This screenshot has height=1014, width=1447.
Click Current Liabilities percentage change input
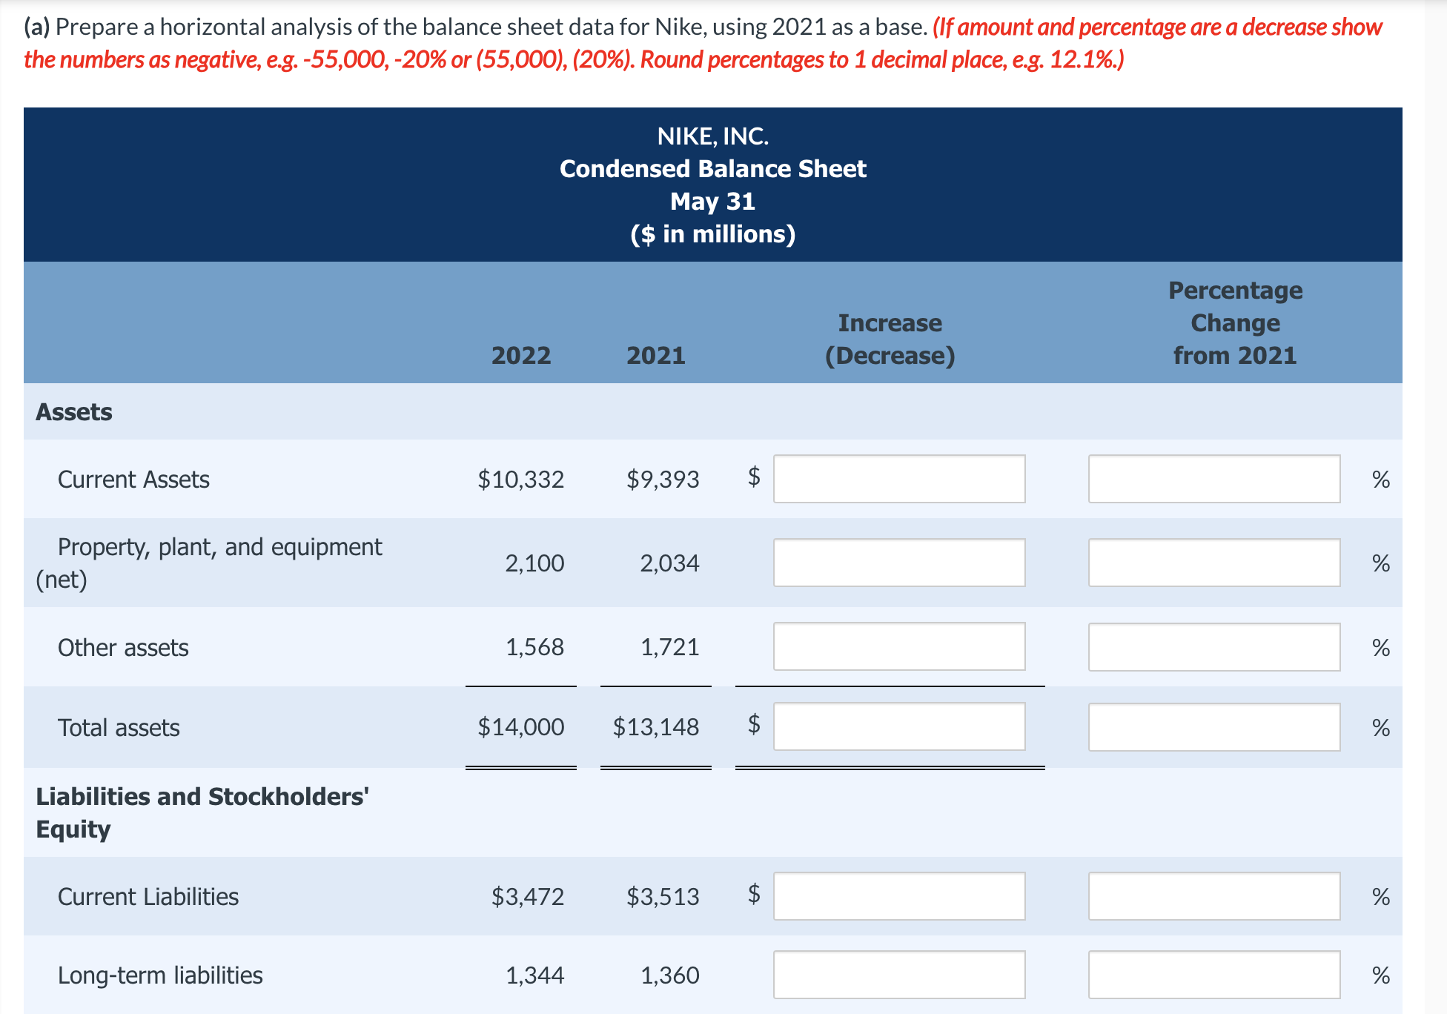(1214, 896)
